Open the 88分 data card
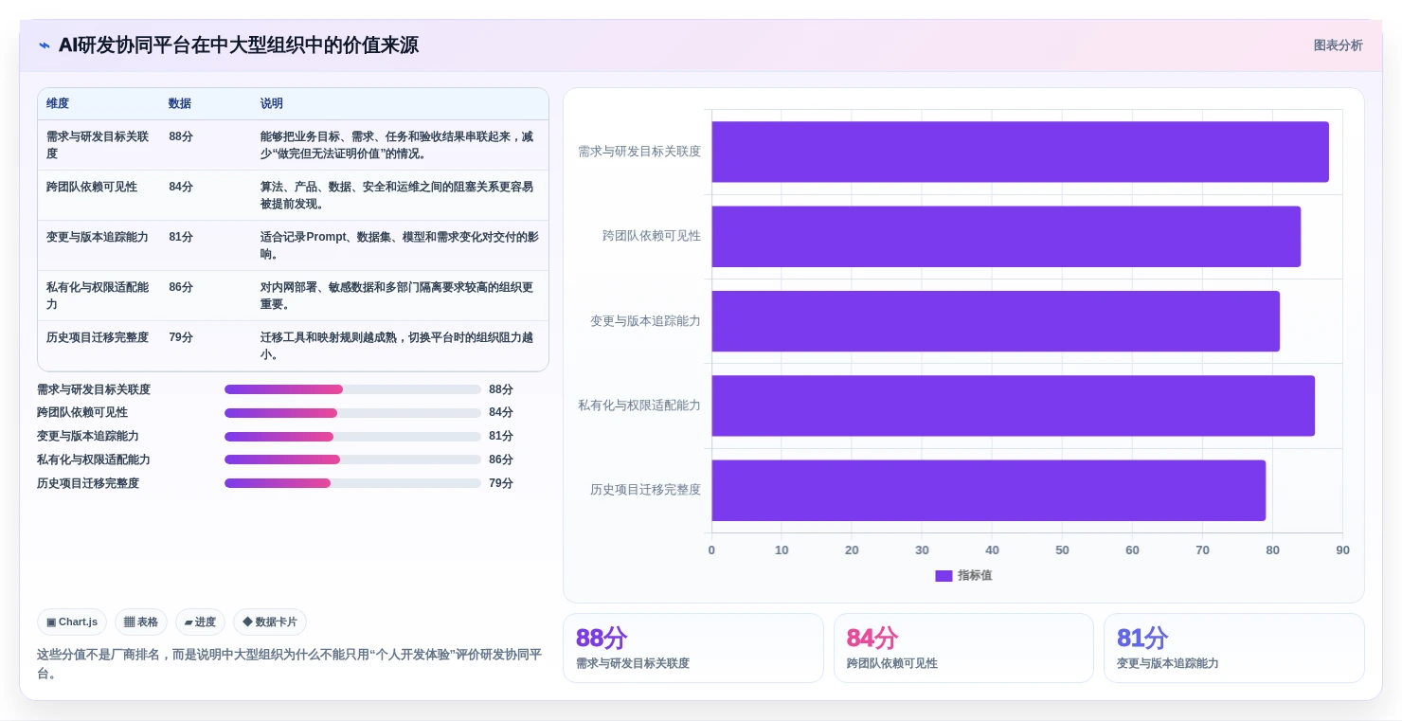Image resolution: width=1402 pixels, height=721 pixels. point(693,648)
